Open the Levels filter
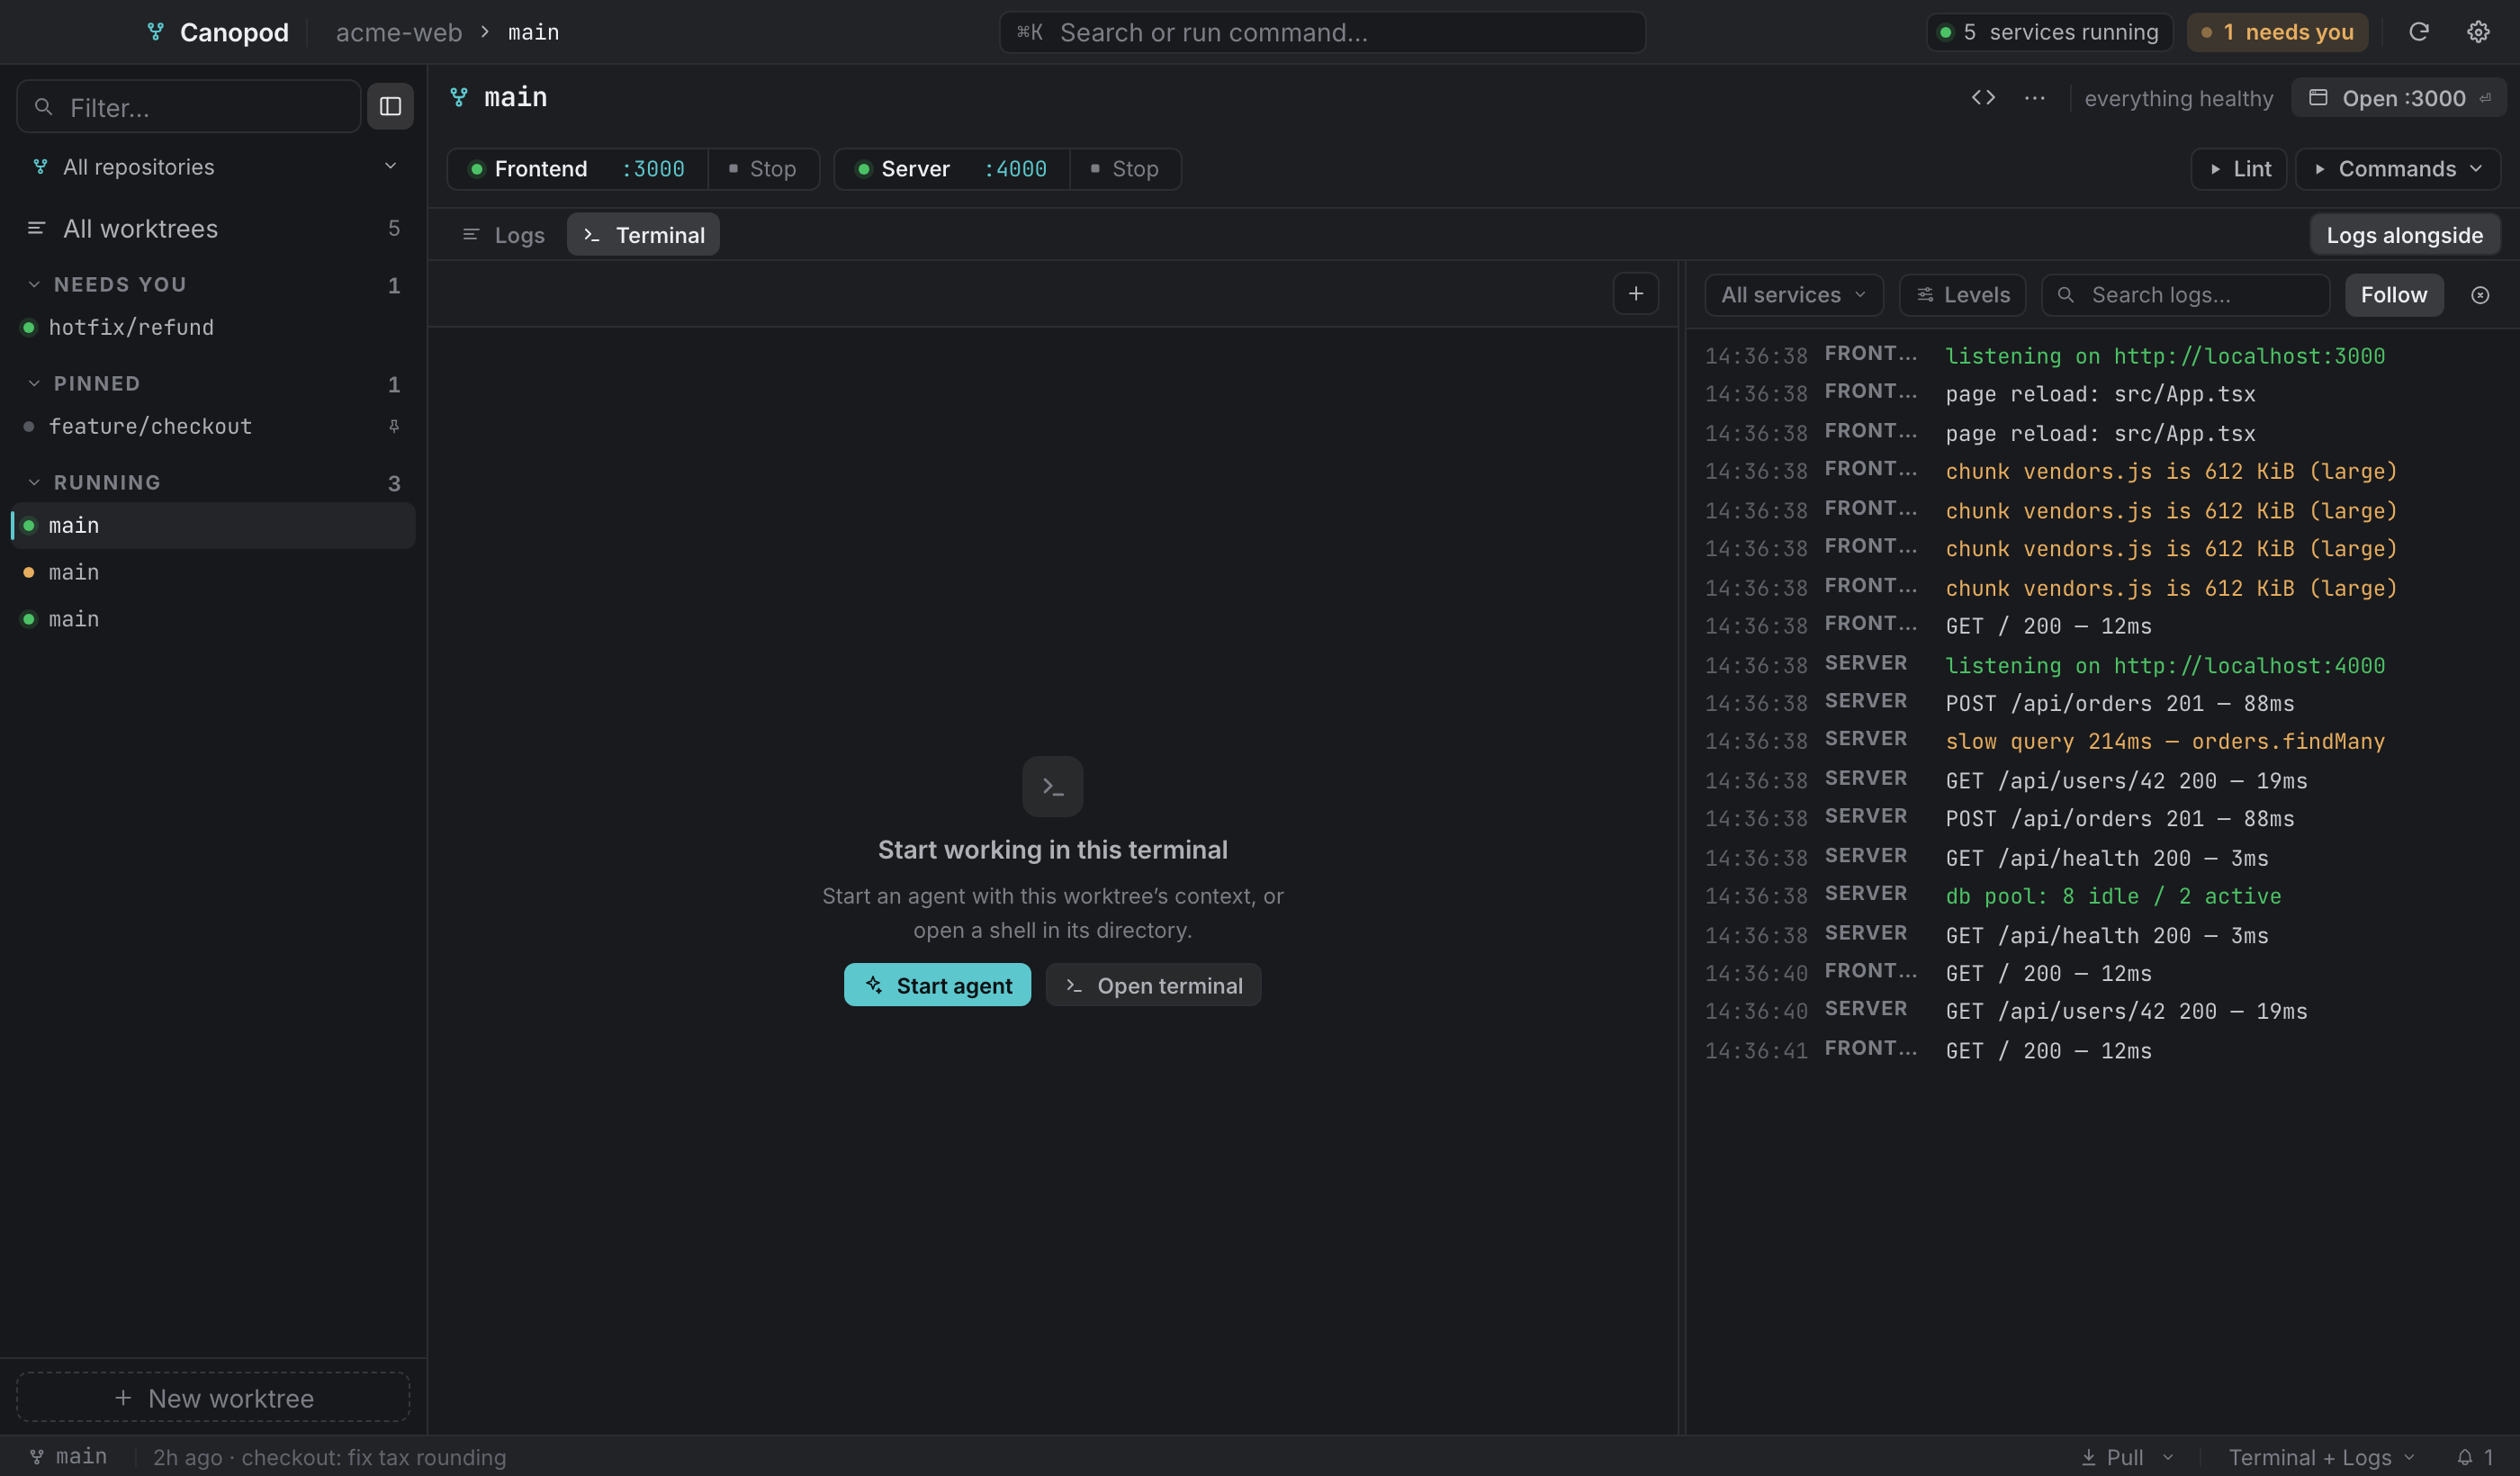Screen dimensions: 2520x1476 (1962, 295)
